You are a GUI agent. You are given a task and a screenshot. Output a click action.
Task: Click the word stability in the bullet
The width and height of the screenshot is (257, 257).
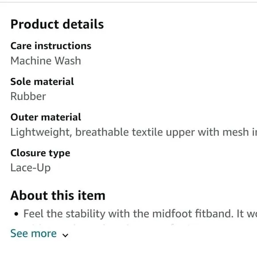[85, 214]
